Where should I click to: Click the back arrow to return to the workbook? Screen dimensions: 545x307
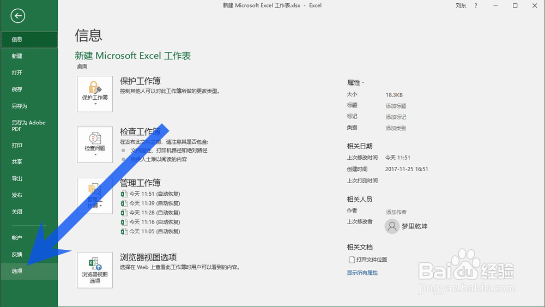(x=18, y=16)
